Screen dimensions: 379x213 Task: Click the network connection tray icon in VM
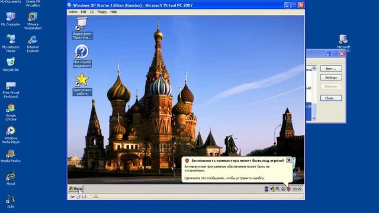[x=272, y=189]
